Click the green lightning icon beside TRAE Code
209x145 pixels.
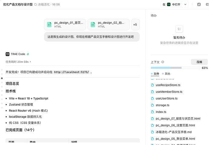(28, 54)
